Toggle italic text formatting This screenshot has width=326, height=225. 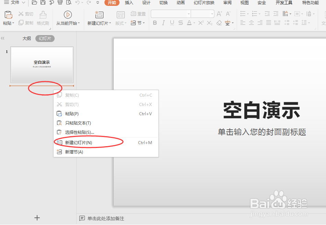[164, 23]
